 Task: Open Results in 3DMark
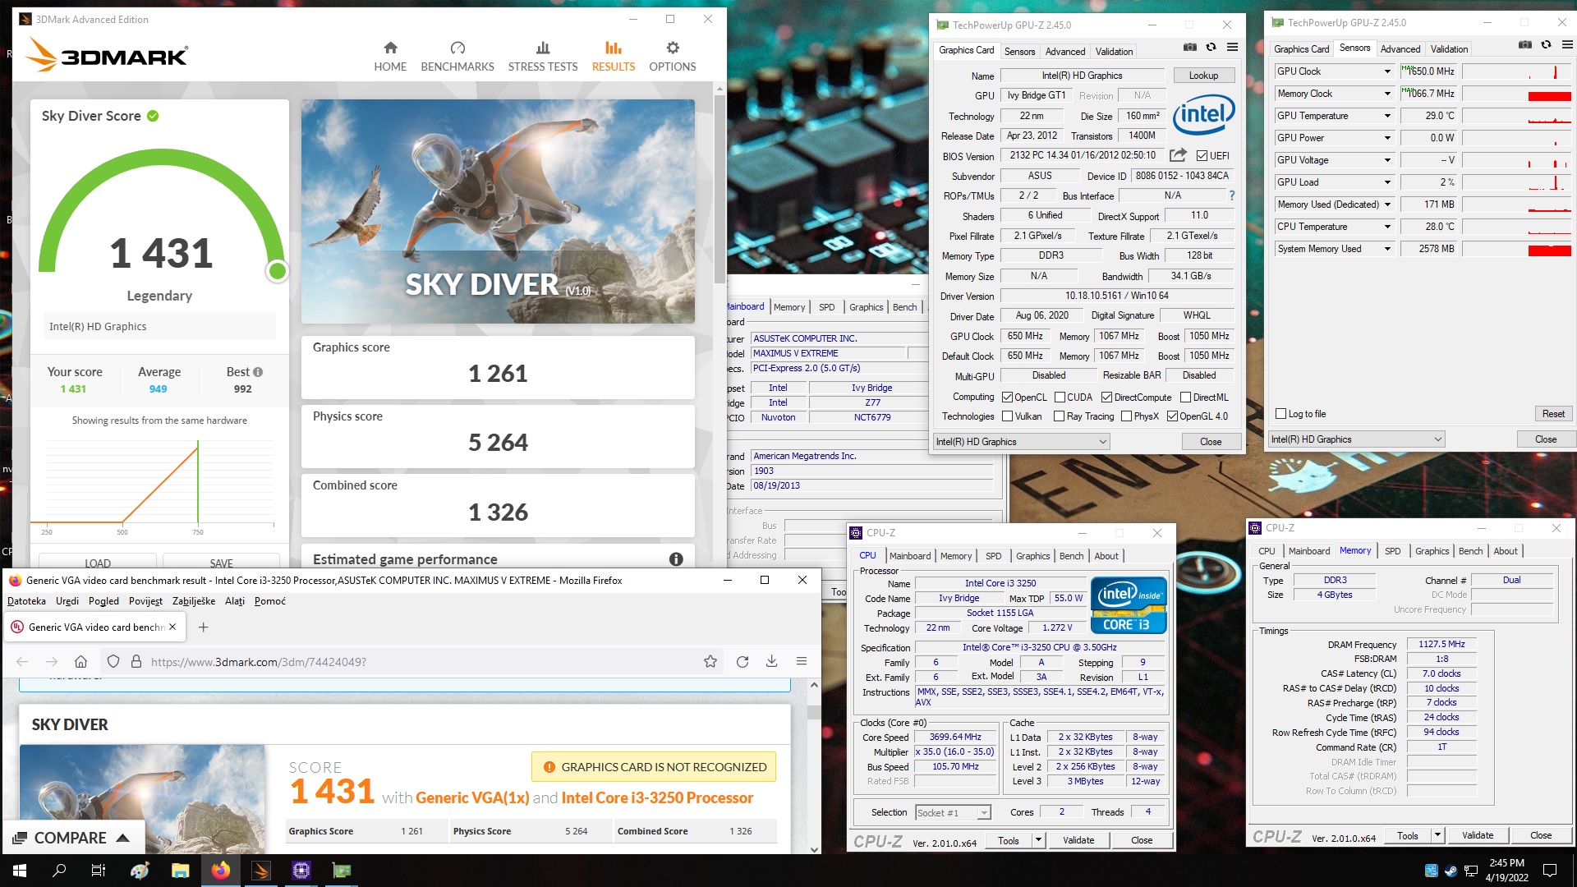point(614,57)
